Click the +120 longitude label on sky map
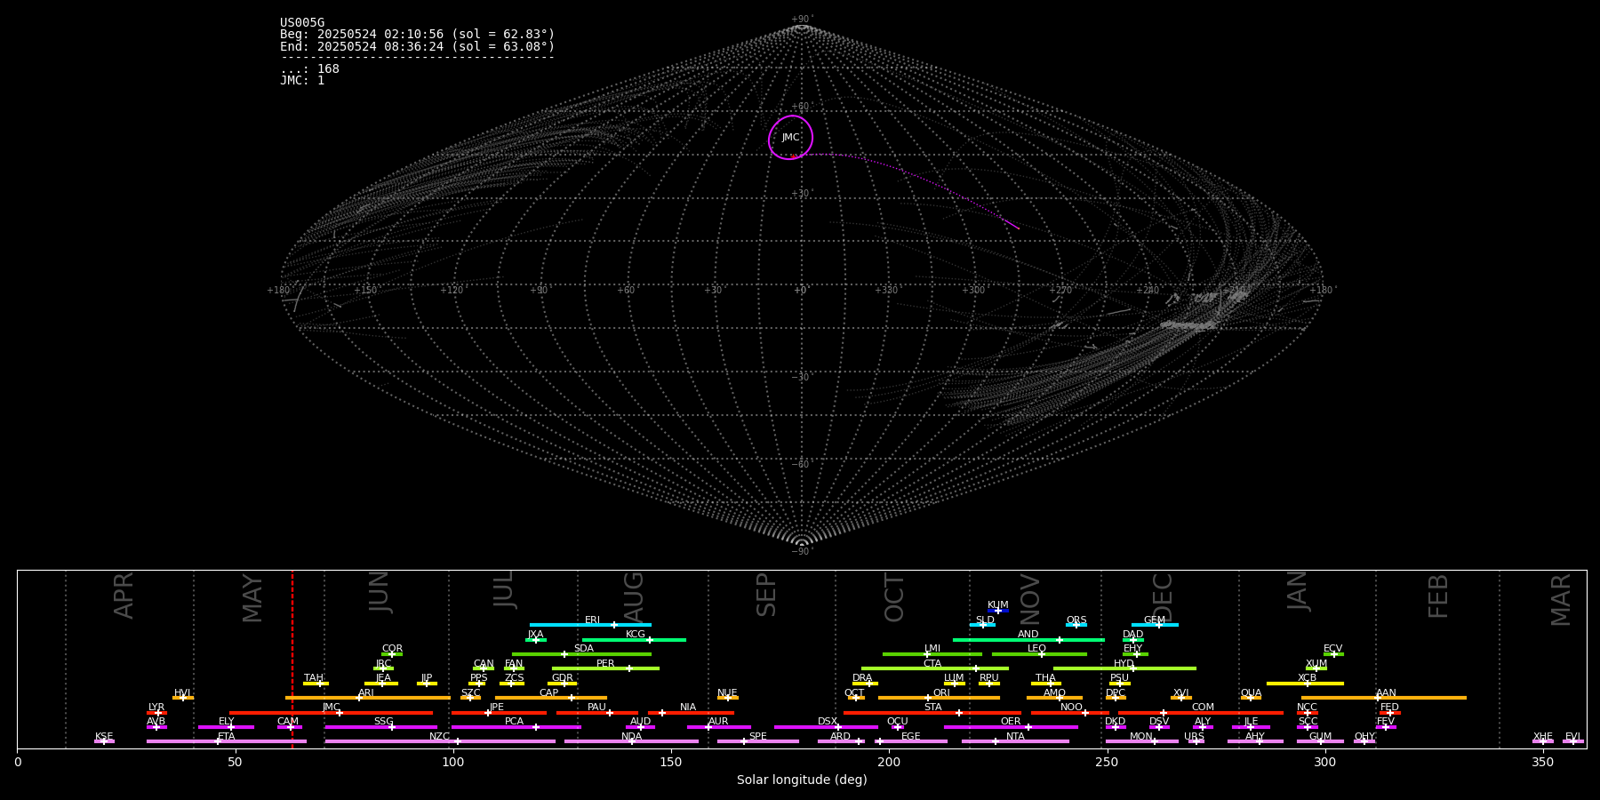The width and height of the screenshot is (1600, 800). click(452, 290)
